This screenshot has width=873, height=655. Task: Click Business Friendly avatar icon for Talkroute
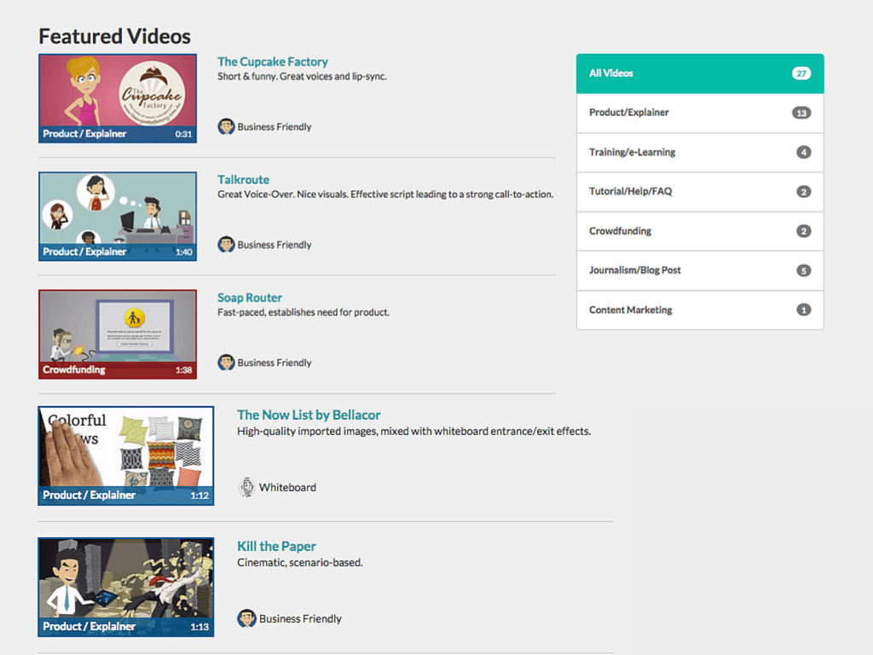click(226, 245)
